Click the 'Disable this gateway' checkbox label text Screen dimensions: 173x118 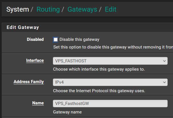[79, 39]
